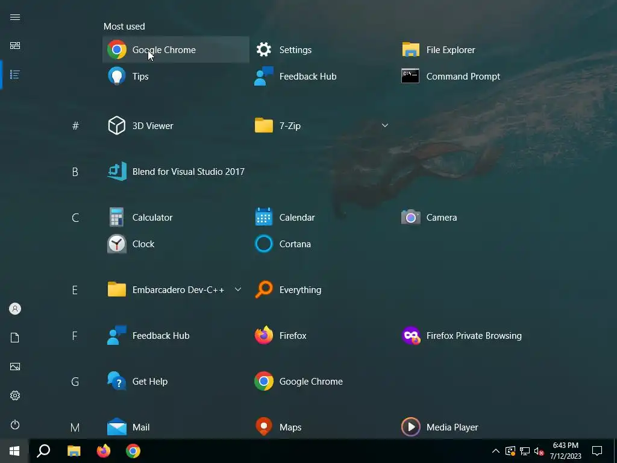Open the Maps app
The image size is (617, 463).
323,427
